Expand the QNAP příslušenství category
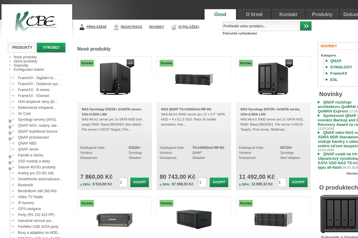The width and height of the screenshot is (358, 238). click(10, 139)
